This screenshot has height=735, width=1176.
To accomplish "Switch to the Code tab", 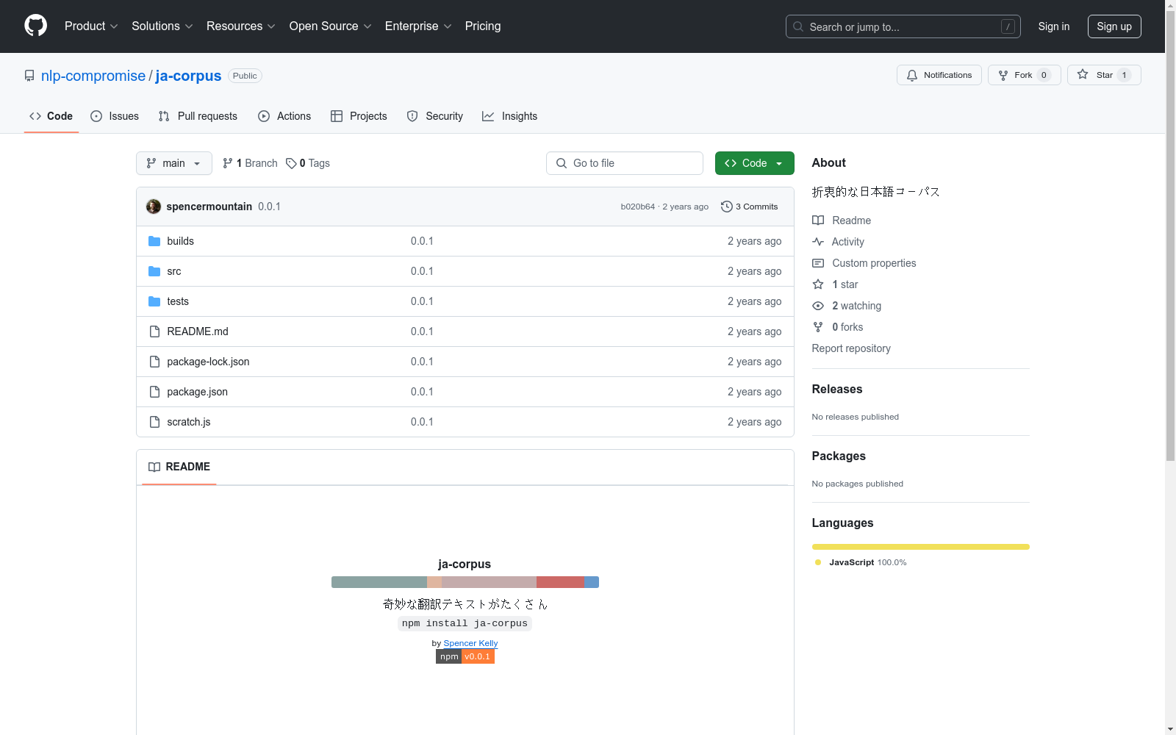I will click(x=51, y=116).
